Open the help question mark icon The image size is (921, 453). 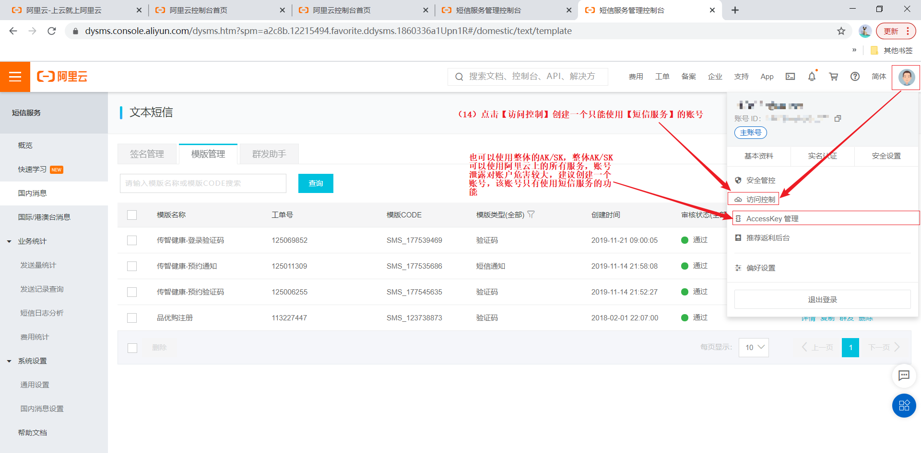[x=855, y=77]
